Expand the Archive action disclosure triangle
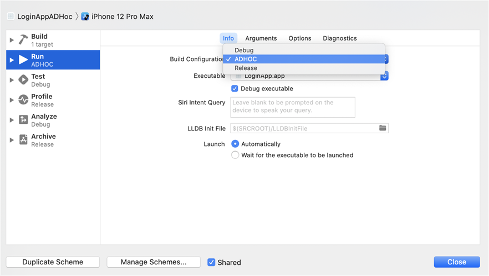The image size is (489, 276). pyautogui.click(x=12, y=140)
